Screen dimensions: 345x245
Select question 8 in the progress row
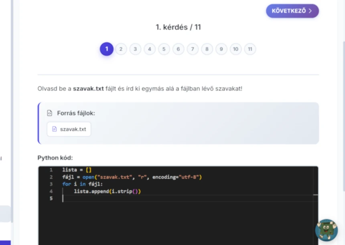pos(207,49)
